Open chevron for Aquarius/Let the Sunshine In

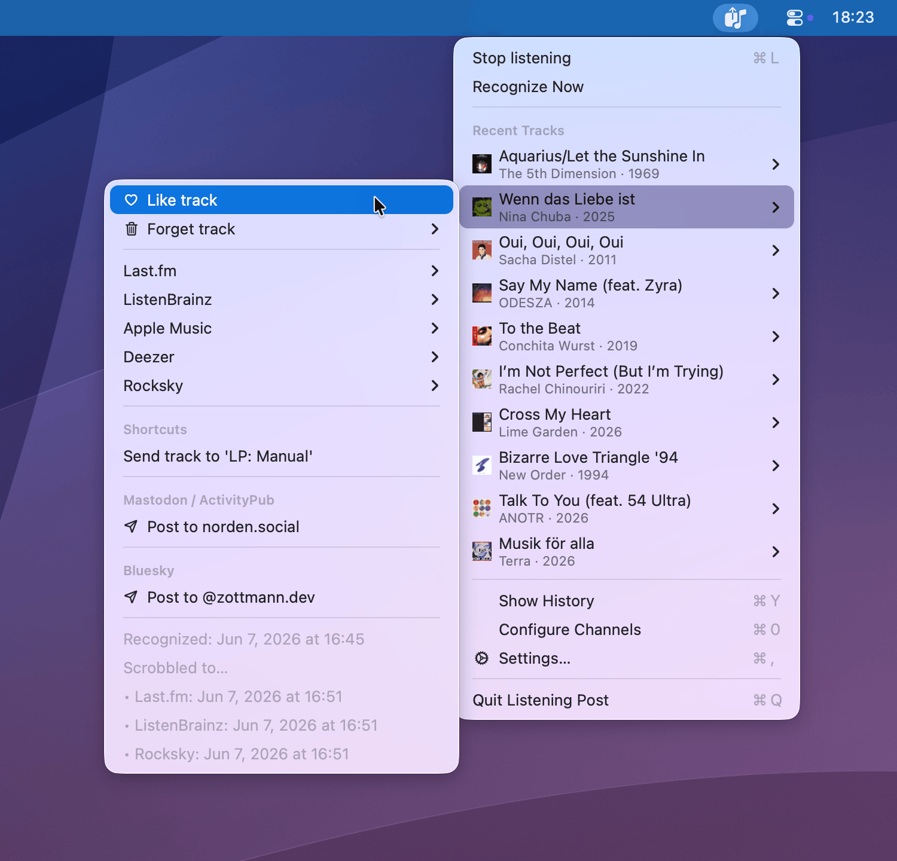coord(776,164)
